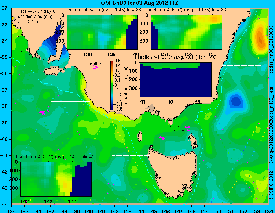Click the 'sat rms bias (cm)' label
This screenshot has width=275, height=213.
coord(35,17)
